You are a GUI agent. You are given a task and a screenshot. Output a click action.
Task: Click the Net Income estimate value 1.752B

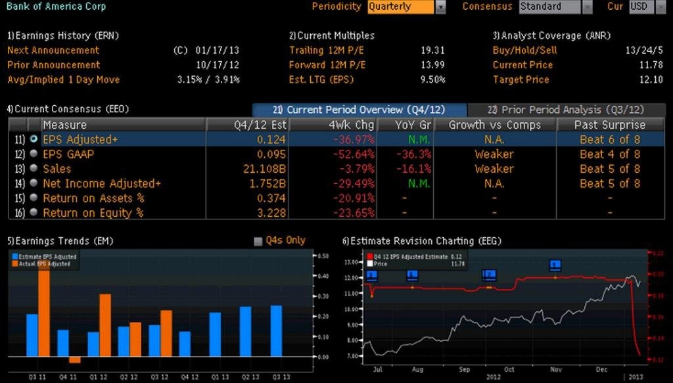coord(267,183)
